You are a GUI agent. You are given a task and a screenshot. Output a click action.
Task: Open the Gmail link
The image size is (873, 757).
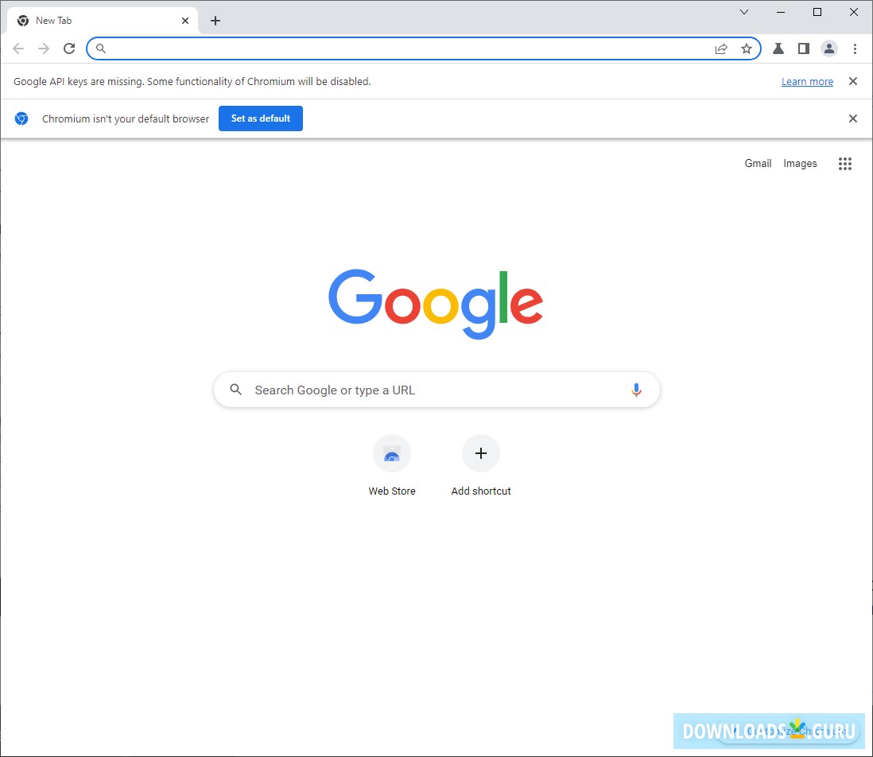tap(758, 164)
